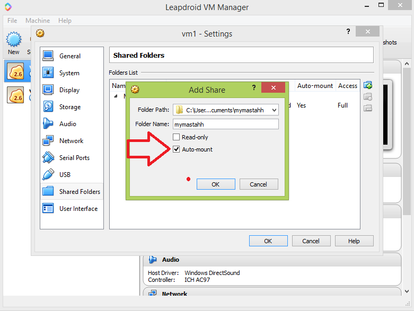Click the Display screen icon
The image size is (414, 311).
48,90
